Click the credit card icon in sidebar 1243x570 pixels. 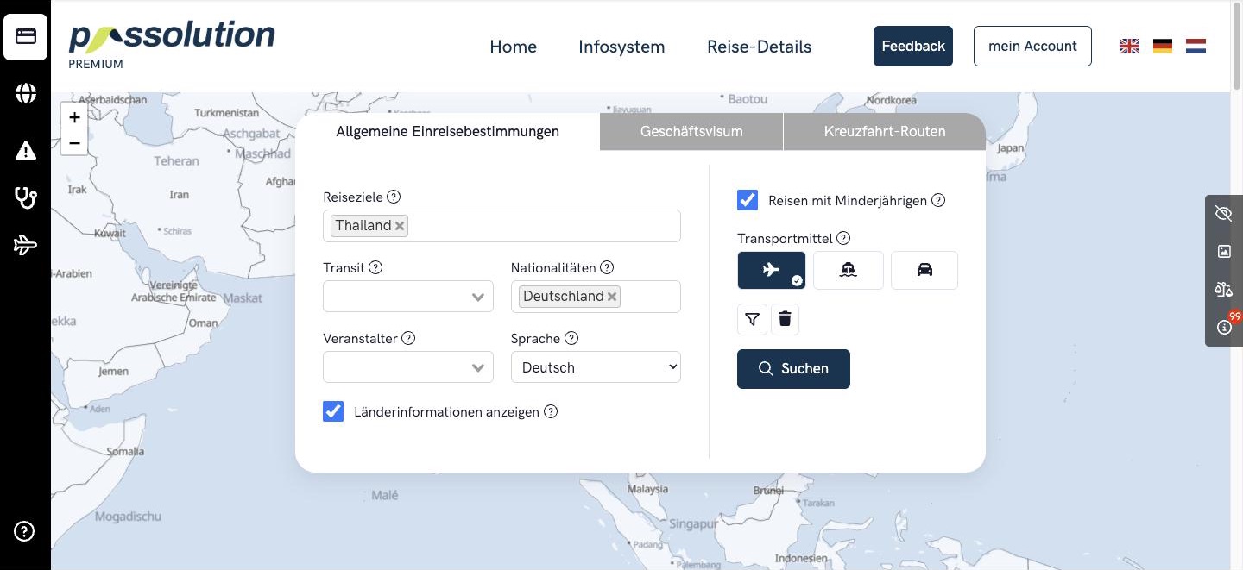click(25, 37)
